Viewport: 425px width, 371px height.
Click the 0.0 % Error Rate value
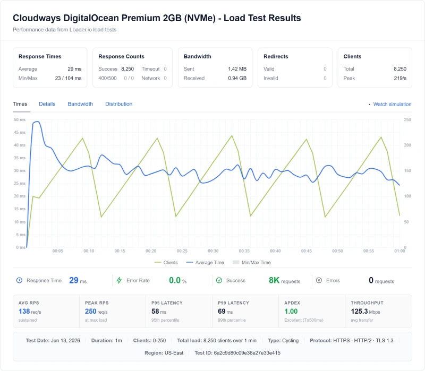(177, 280)
